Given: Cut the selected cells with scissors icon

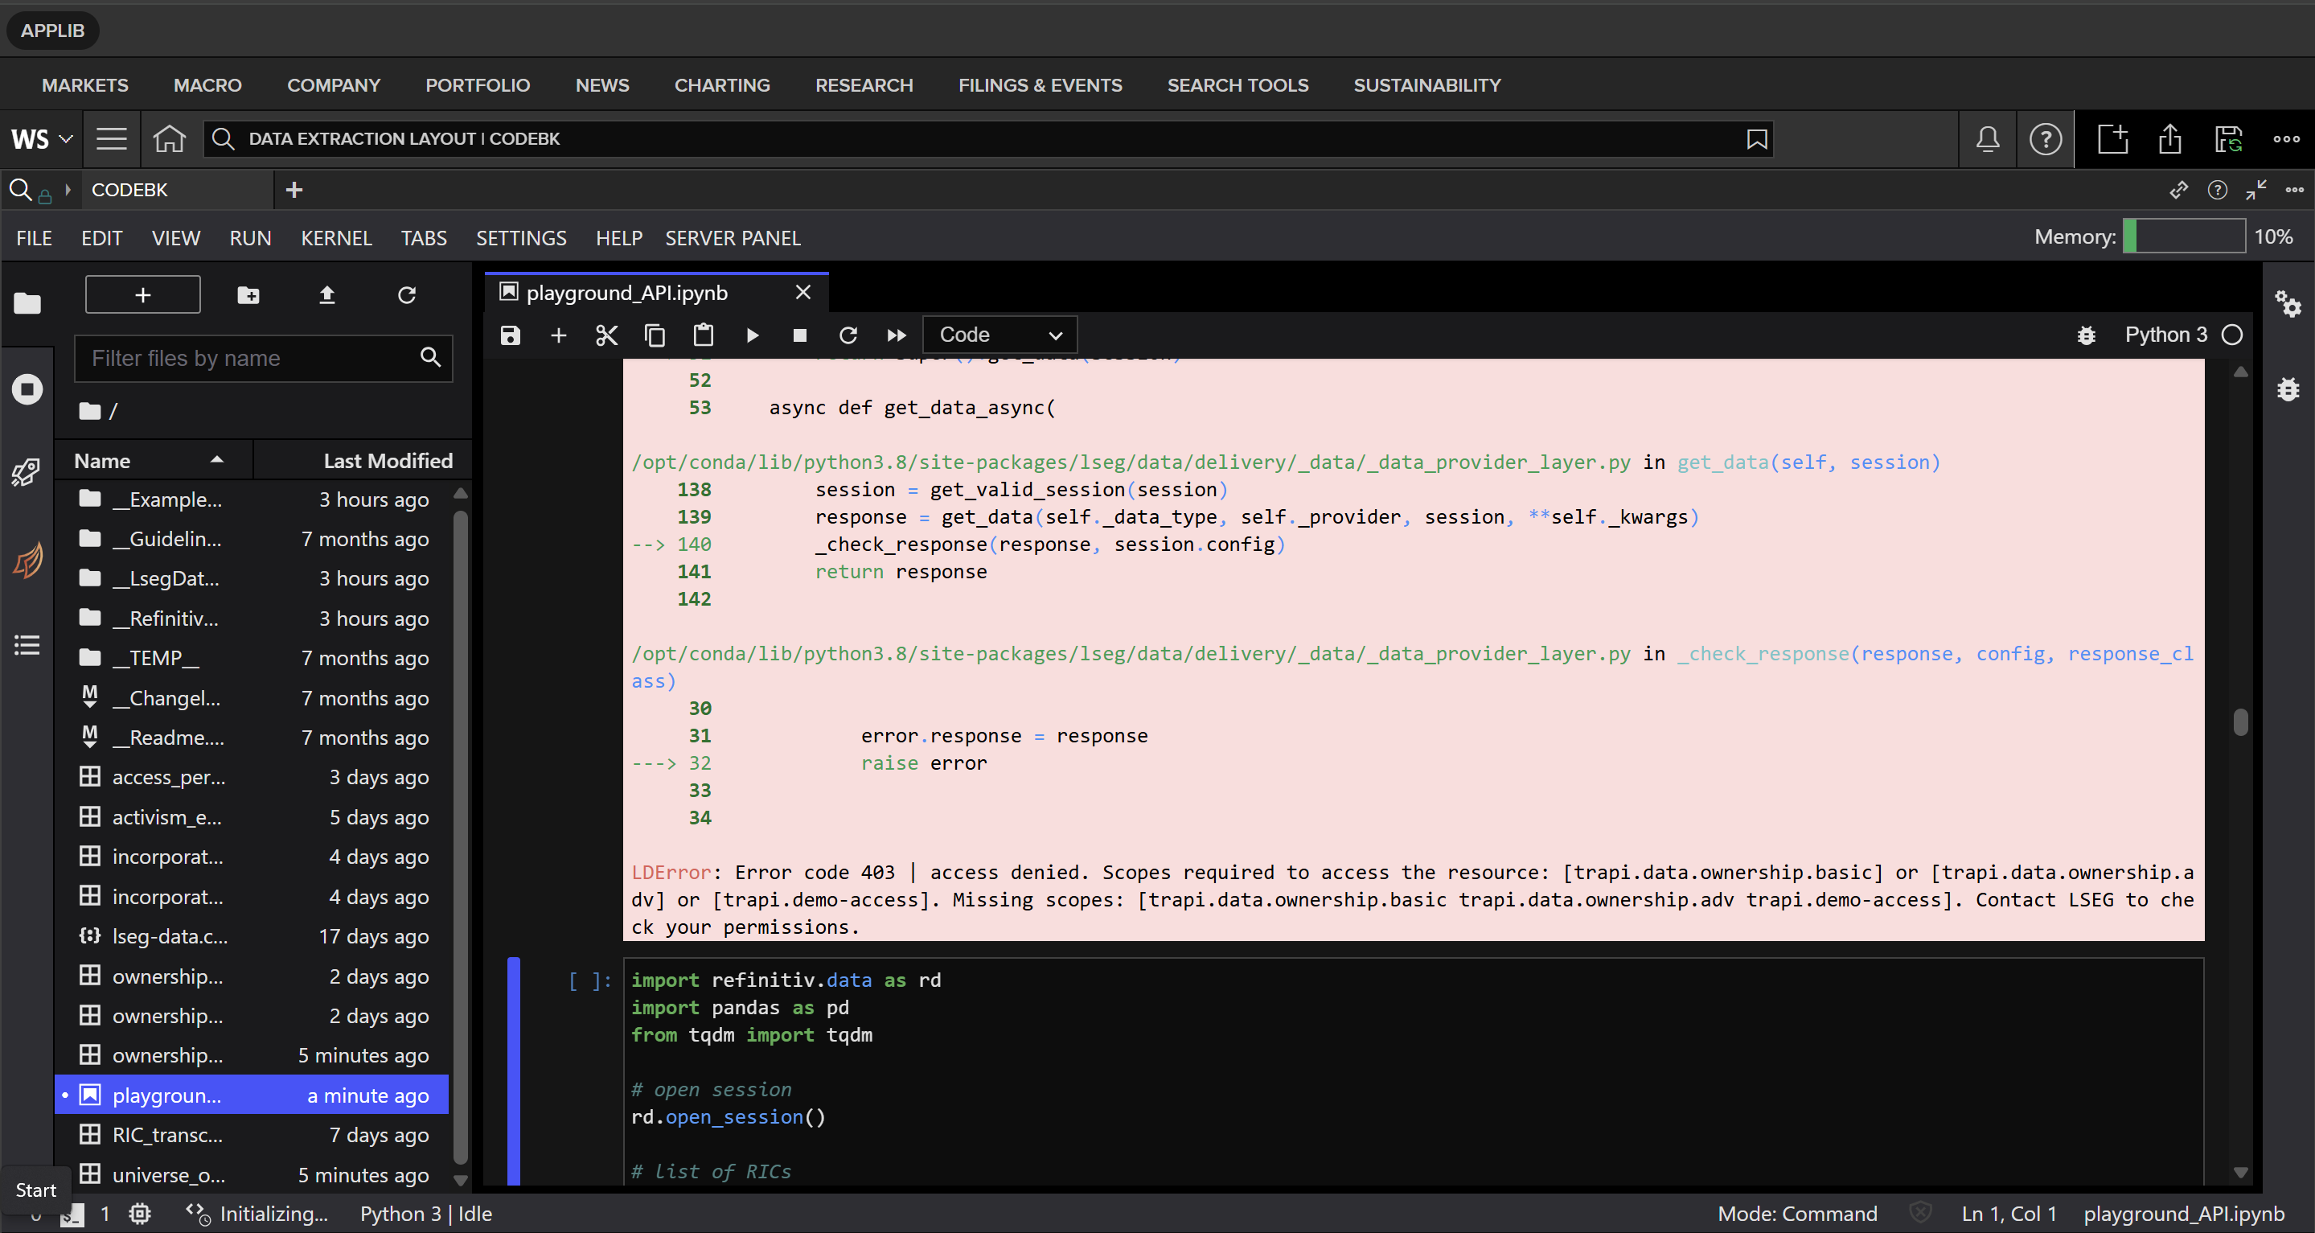Looking at the screenshot, I should [x=606, y=335].
